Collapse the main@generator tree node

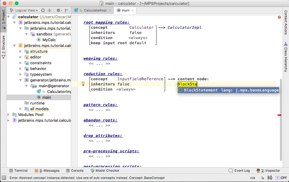click(x=26, y=86)
